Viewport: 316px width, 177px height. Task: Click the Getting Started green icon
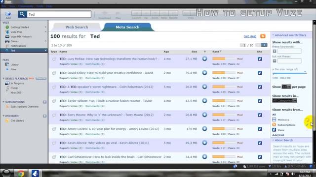coord(7,27)
